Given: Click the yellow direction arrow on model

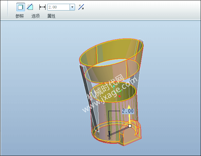Looking at the screenshot, I should coord(129,114).
